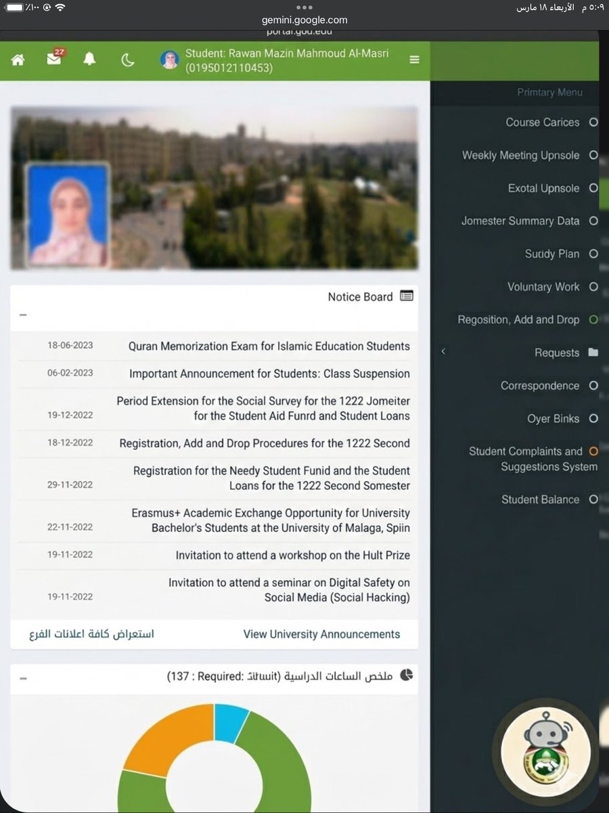Click circle icon next to Student Balance

(x=593, y=499)
